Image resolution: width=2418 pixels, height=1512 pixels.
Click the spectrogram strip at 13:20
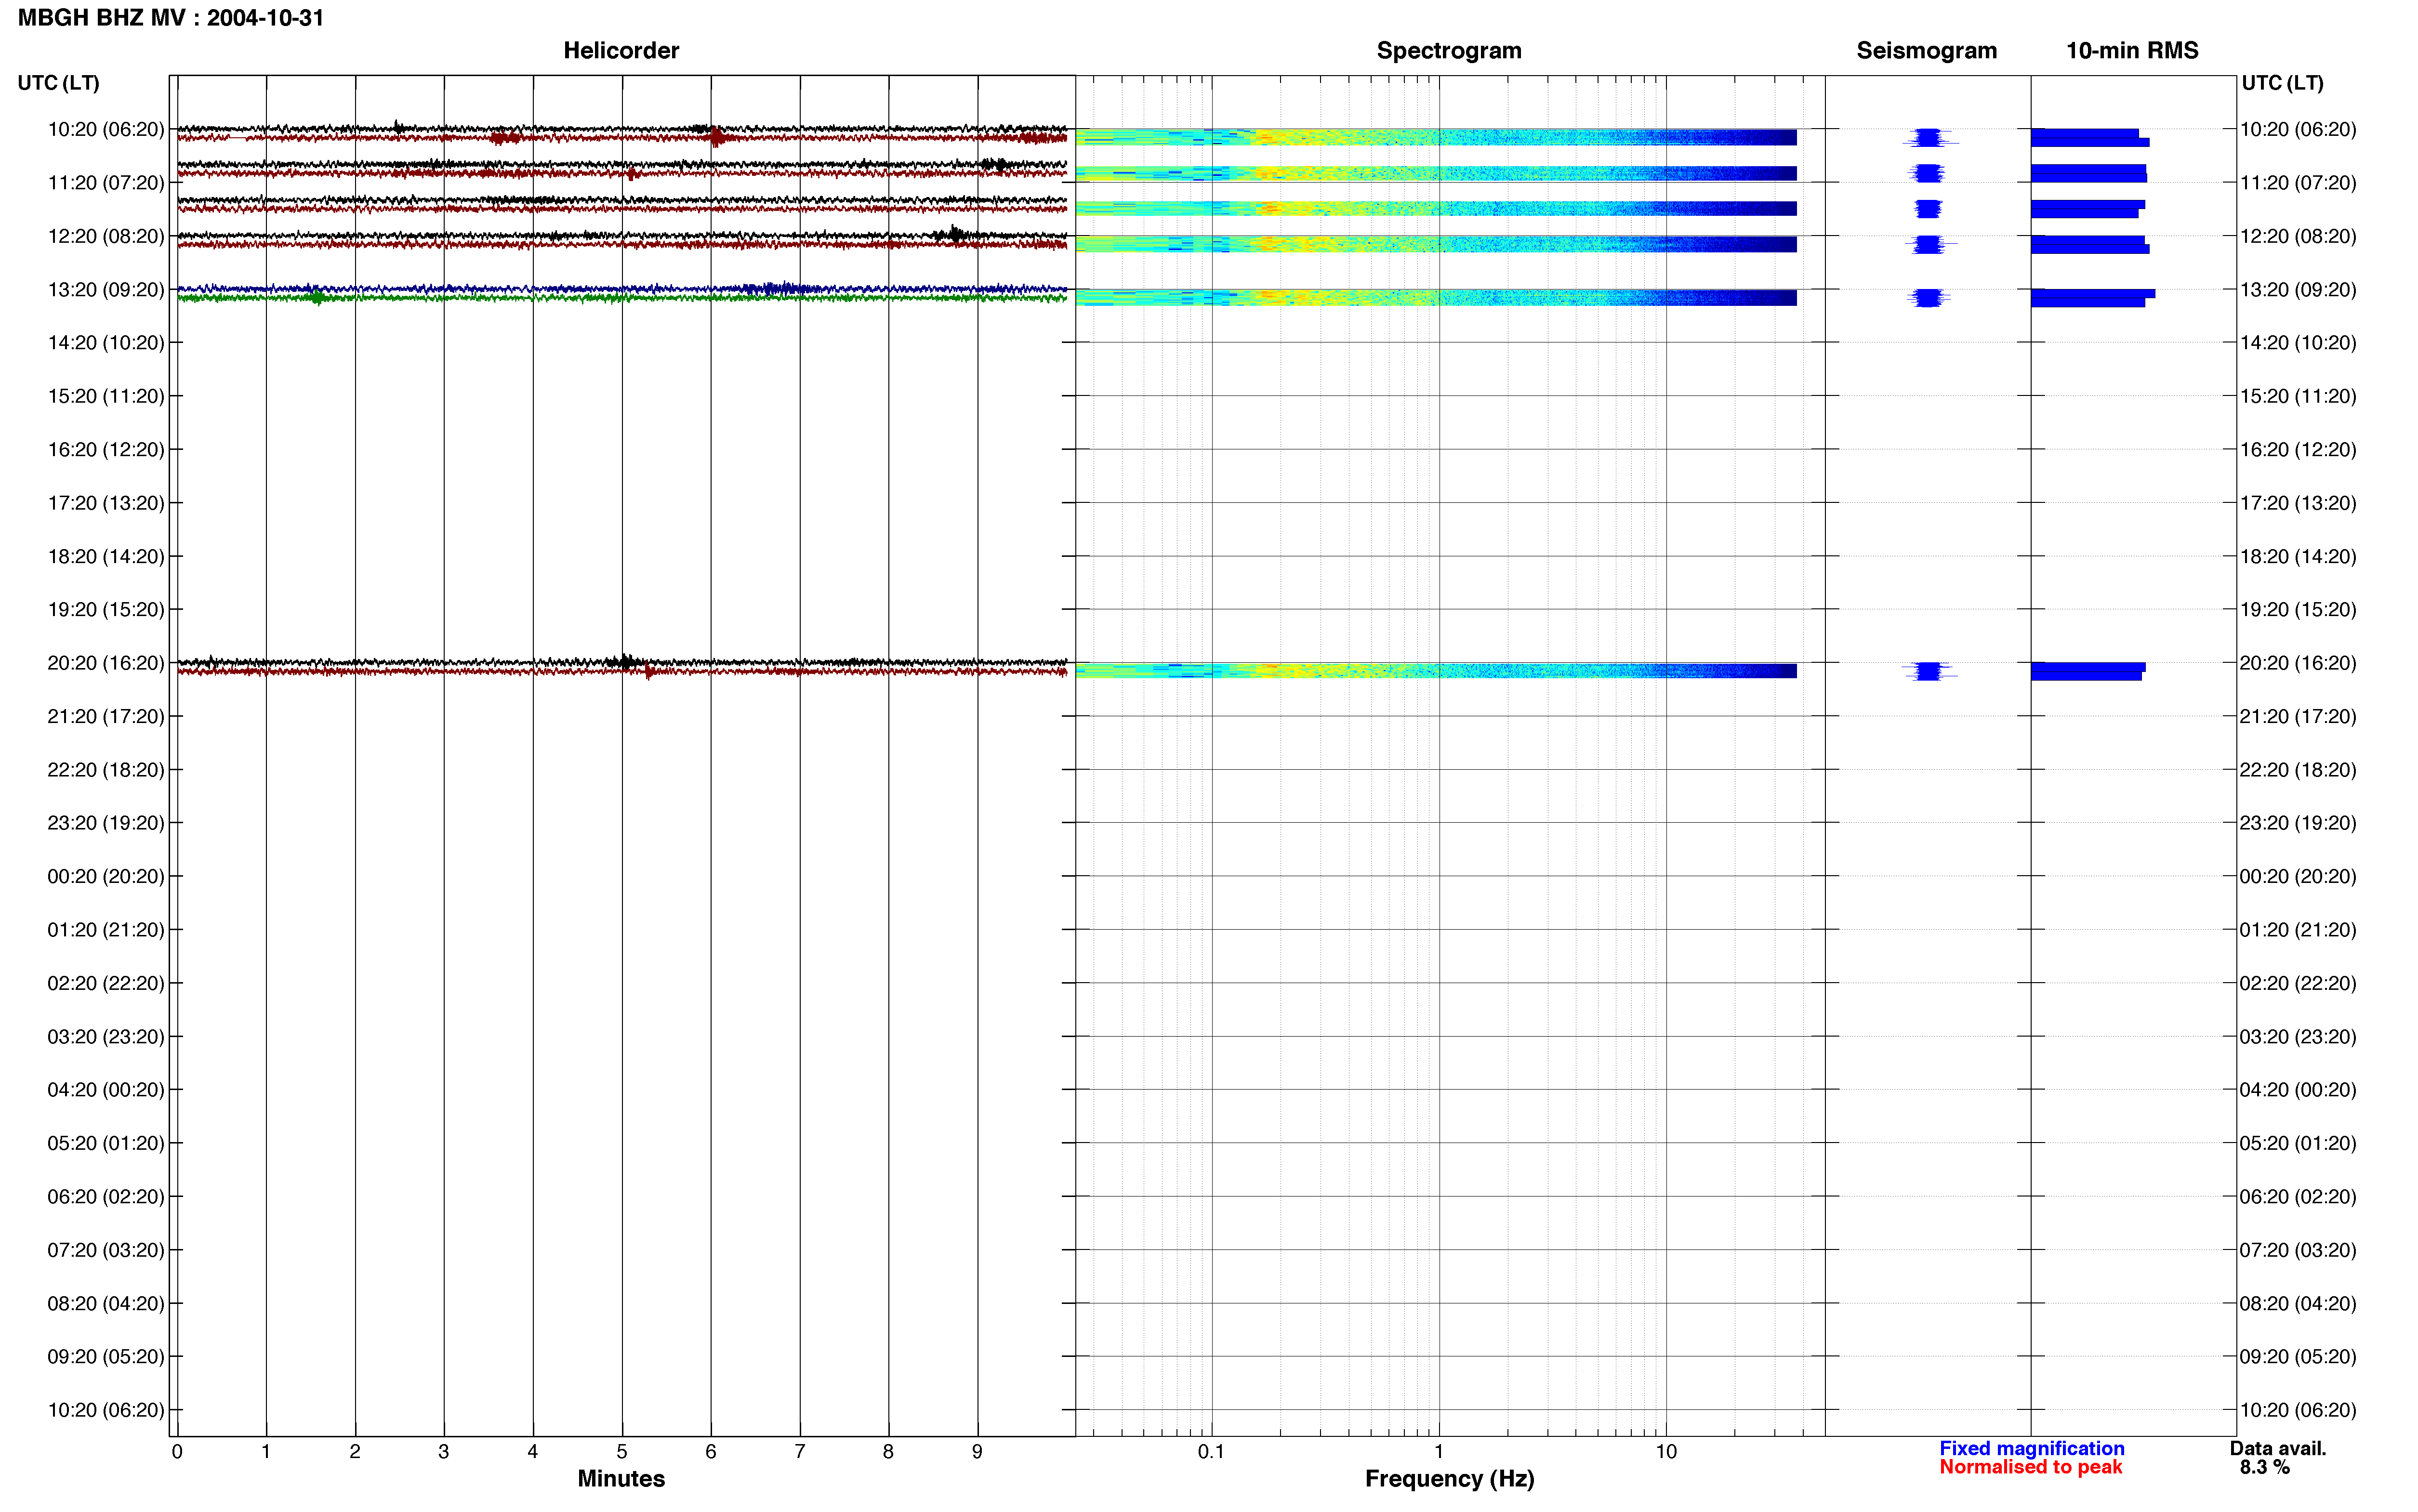pyautogui.click(x=1436, y=297)
